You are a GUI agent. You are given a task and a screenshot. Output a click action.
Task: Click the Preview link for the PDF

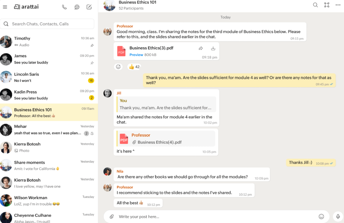pyautogui.click(x=136, y=55)
